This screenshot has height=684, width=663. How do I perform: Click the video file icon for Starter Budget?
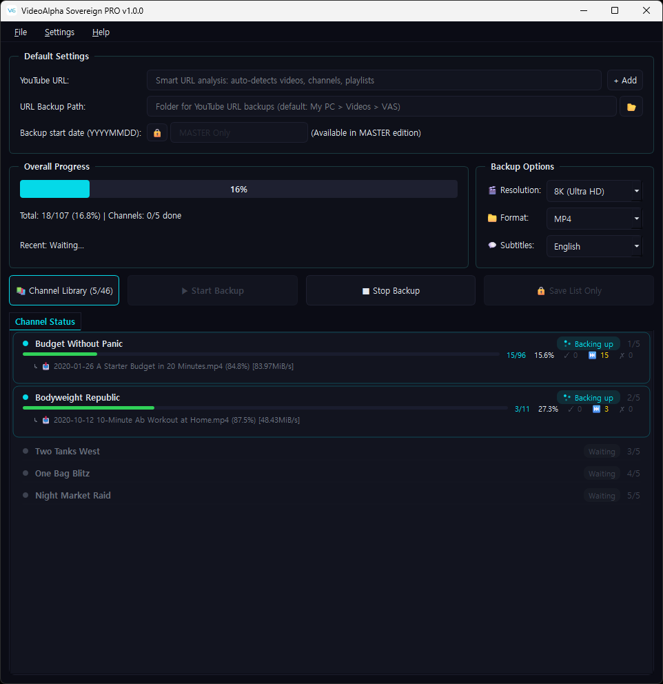click(45, 366)
